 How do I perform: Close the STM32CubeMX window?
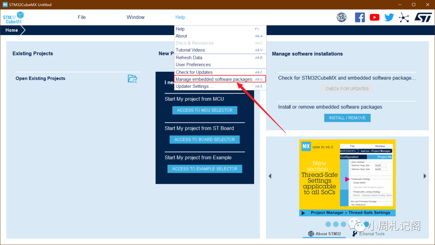[x=427, y=4]
